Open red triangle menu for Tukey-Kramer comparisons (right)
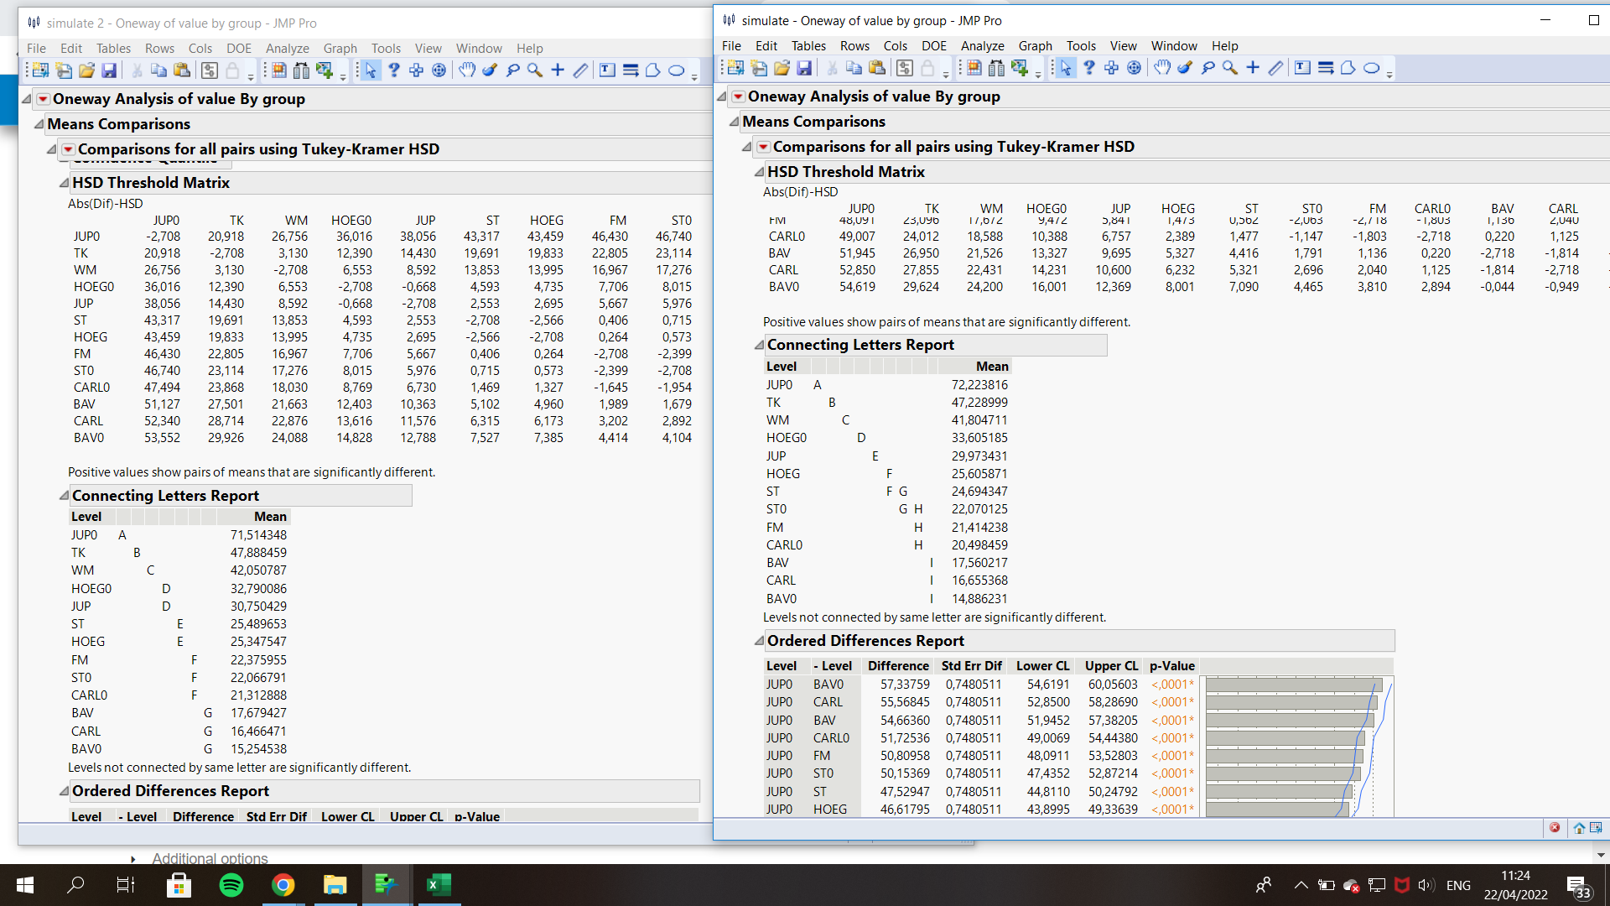Screen dimensions: 1610x906 pos(763,147)
